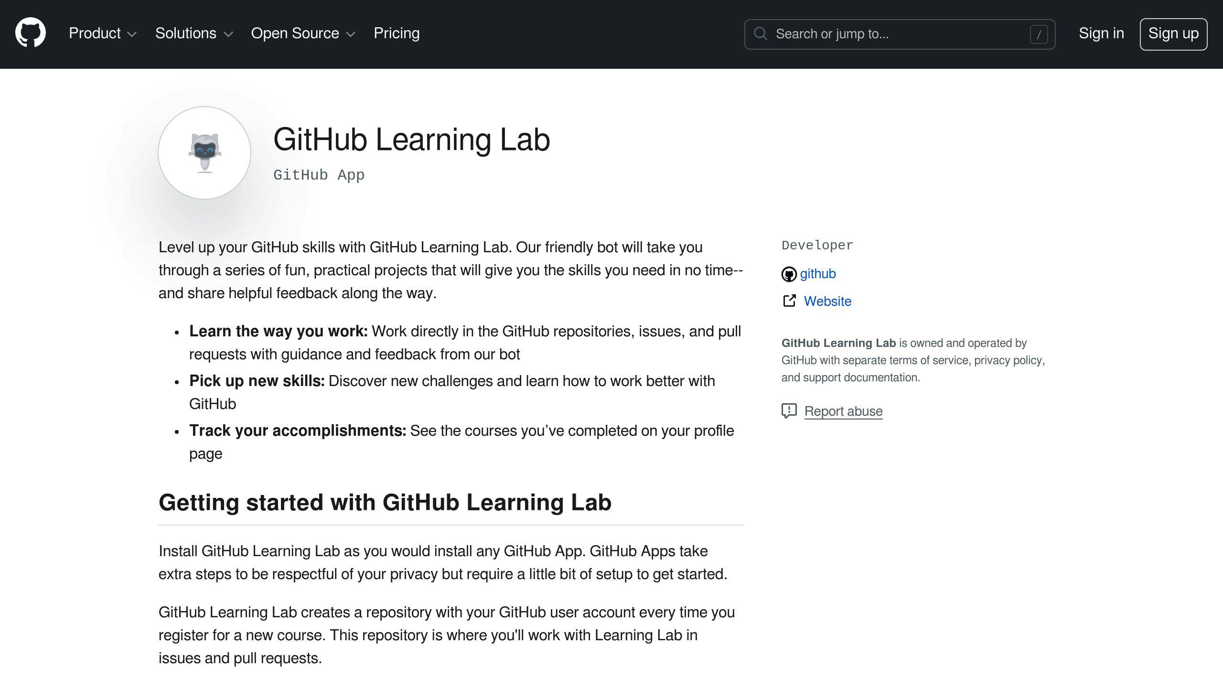1223x688 pixels.
Task: Click the GitHub homepage Octocat icon
Action: [x=30, y=33]
